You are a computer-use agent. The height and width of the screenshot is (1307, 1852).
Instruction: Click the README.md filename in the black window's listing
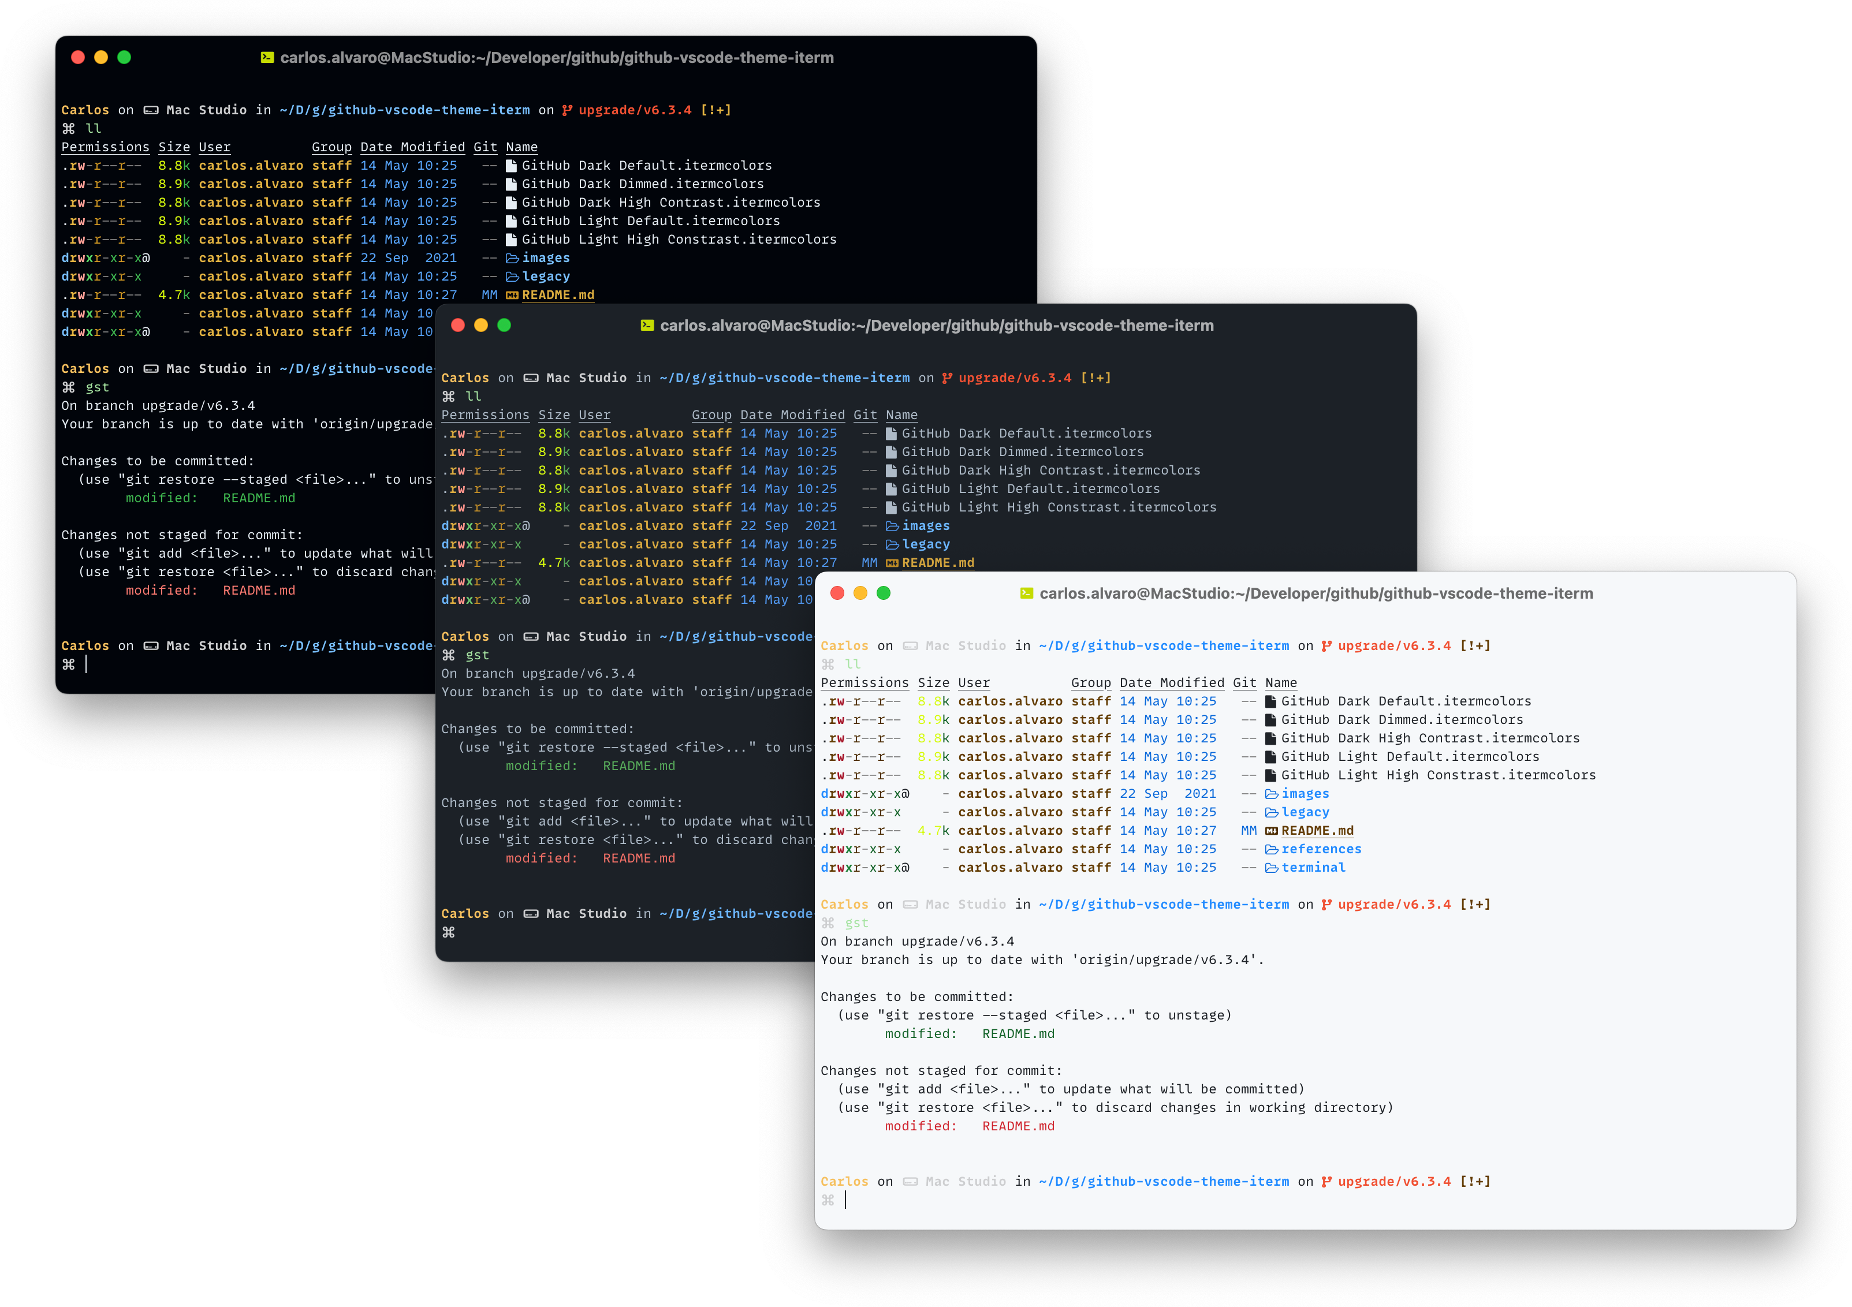557,295
